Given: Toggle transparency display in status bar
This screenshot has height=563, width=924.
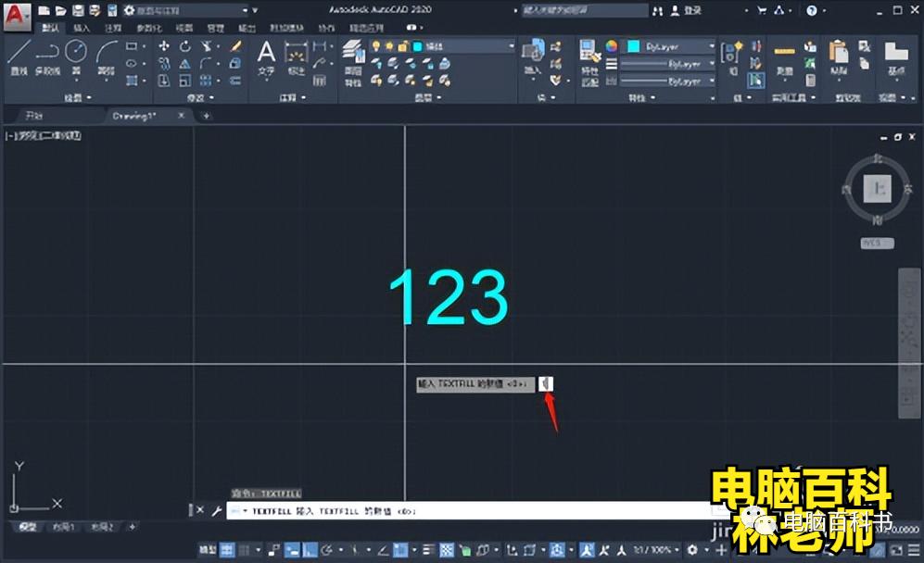Looking at the screenshot, I should (448, 550).
